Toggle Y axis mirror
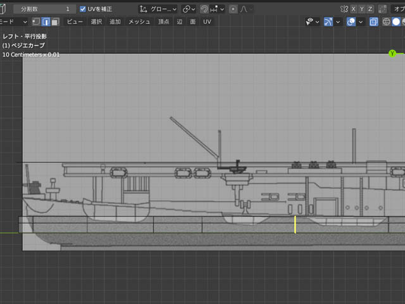 click(362, 9)
